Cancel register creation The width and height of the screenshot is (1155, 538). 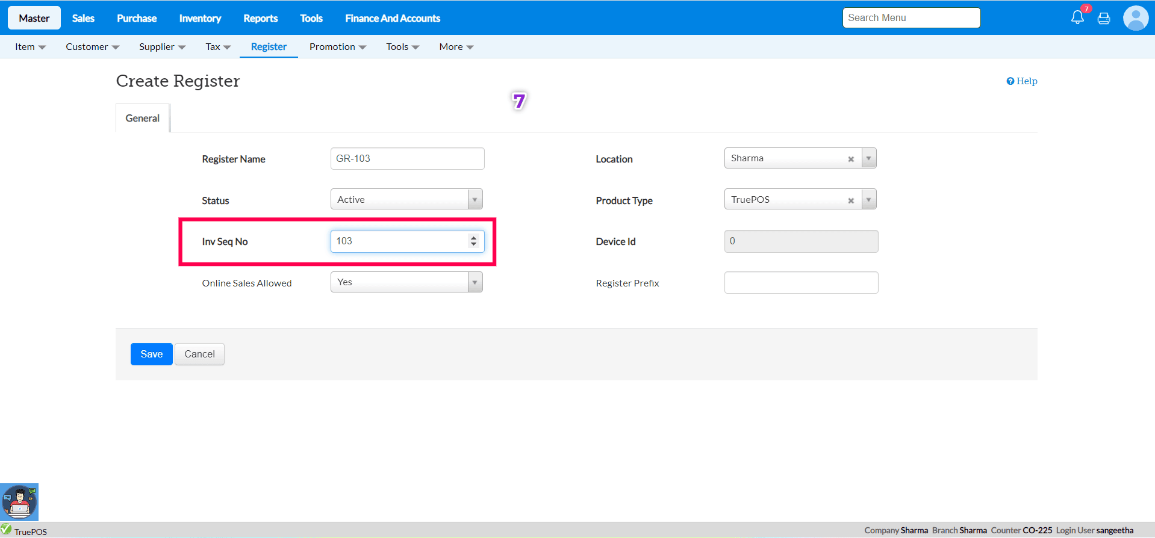(199, 354)
